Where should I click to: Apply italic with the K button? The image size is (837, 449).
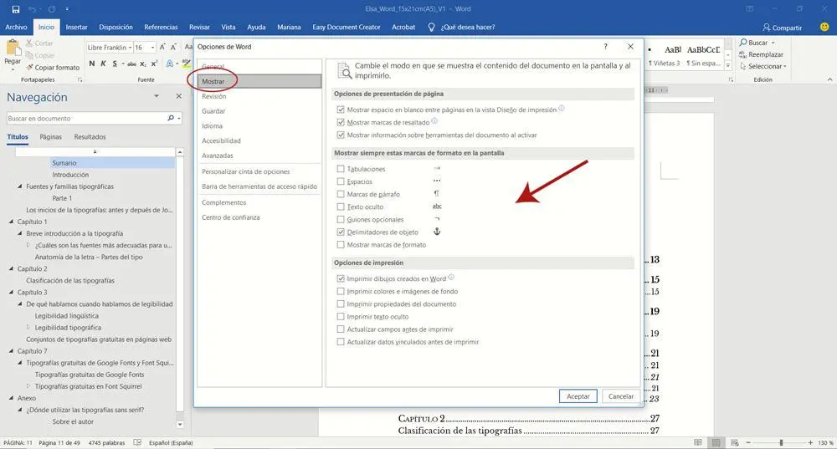coord(104,64)
